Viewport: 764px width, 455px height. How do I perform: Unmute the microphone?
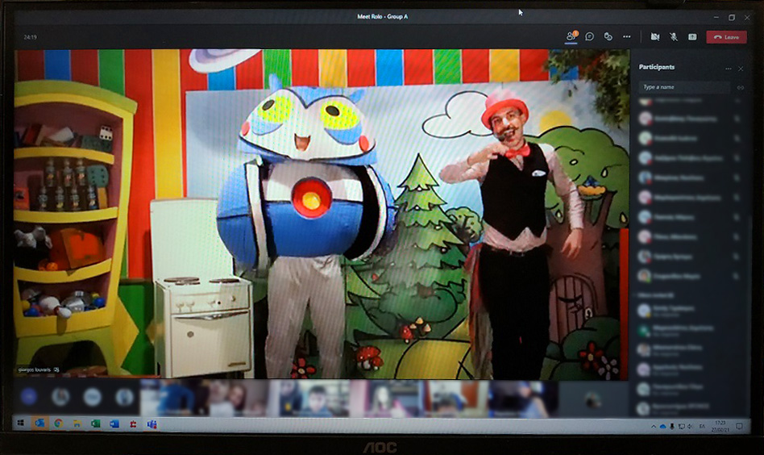point(674,36)
